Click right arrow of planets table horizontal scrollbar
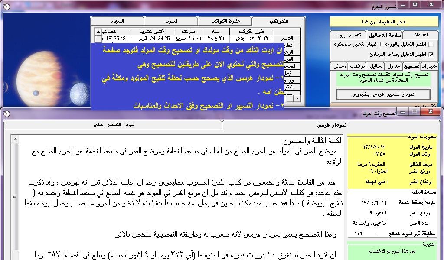This screenshot has height=260, width=444. coord(297,99)
